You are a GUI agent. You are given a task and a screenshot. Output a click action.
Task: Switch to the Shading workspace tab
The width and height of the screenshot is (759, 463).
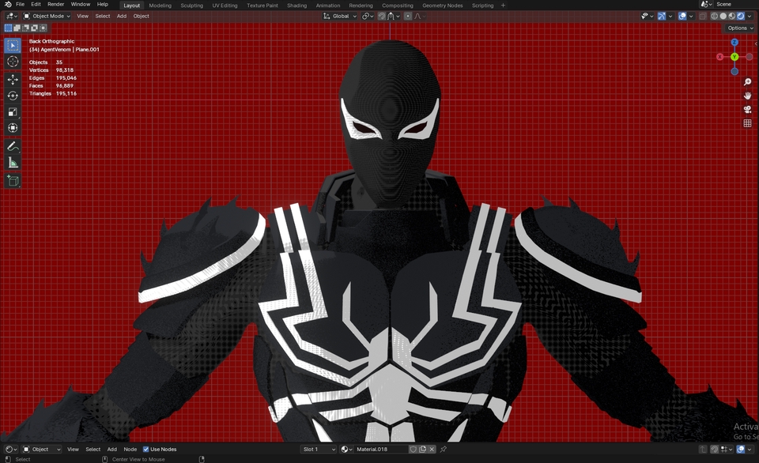click(x=296, y=6)
